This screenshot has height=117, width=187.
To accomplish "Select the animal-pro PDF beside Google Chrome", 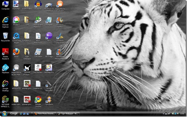I will [27, 101].
